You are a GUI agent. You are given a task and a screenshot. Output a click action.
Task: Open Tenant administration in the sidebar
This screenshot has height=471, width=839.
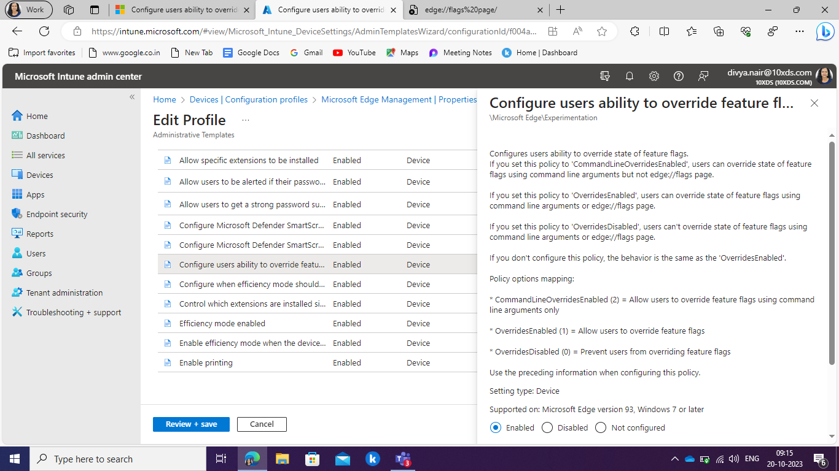pos(57,293)
